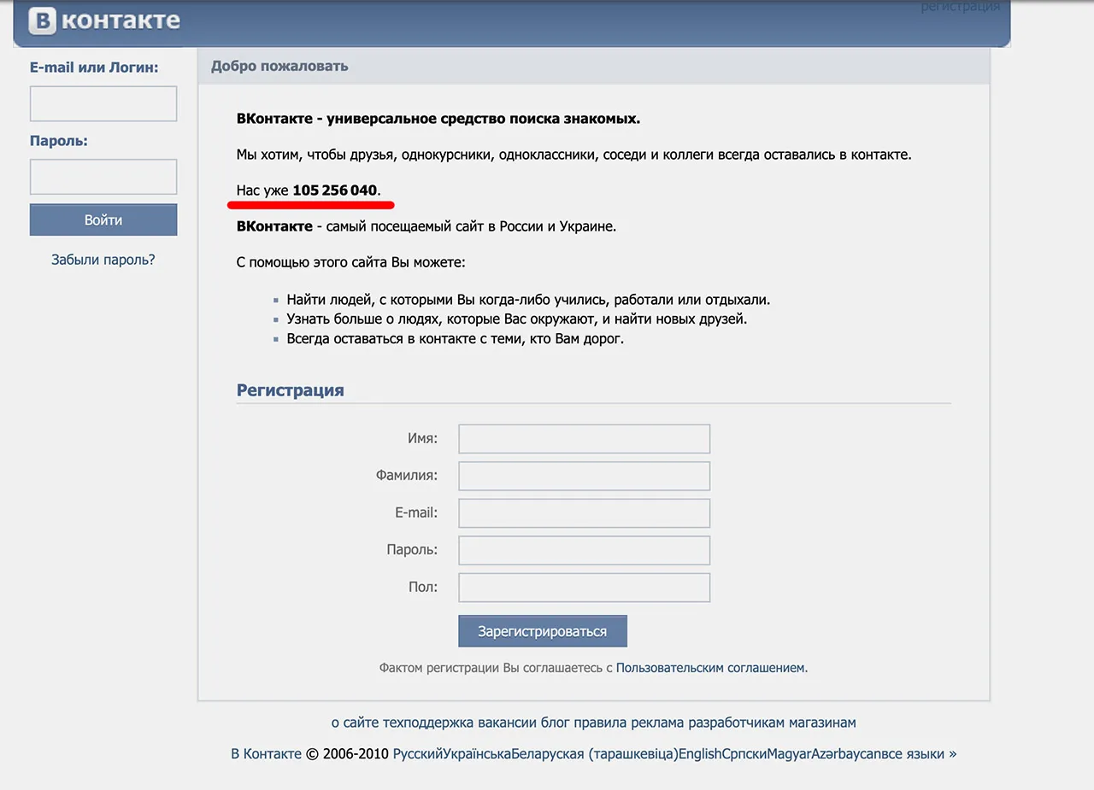This screenshot has height=790, width=1094.
Task: Click the © 2006-2010 copyright text
Action: coord(347,754)
